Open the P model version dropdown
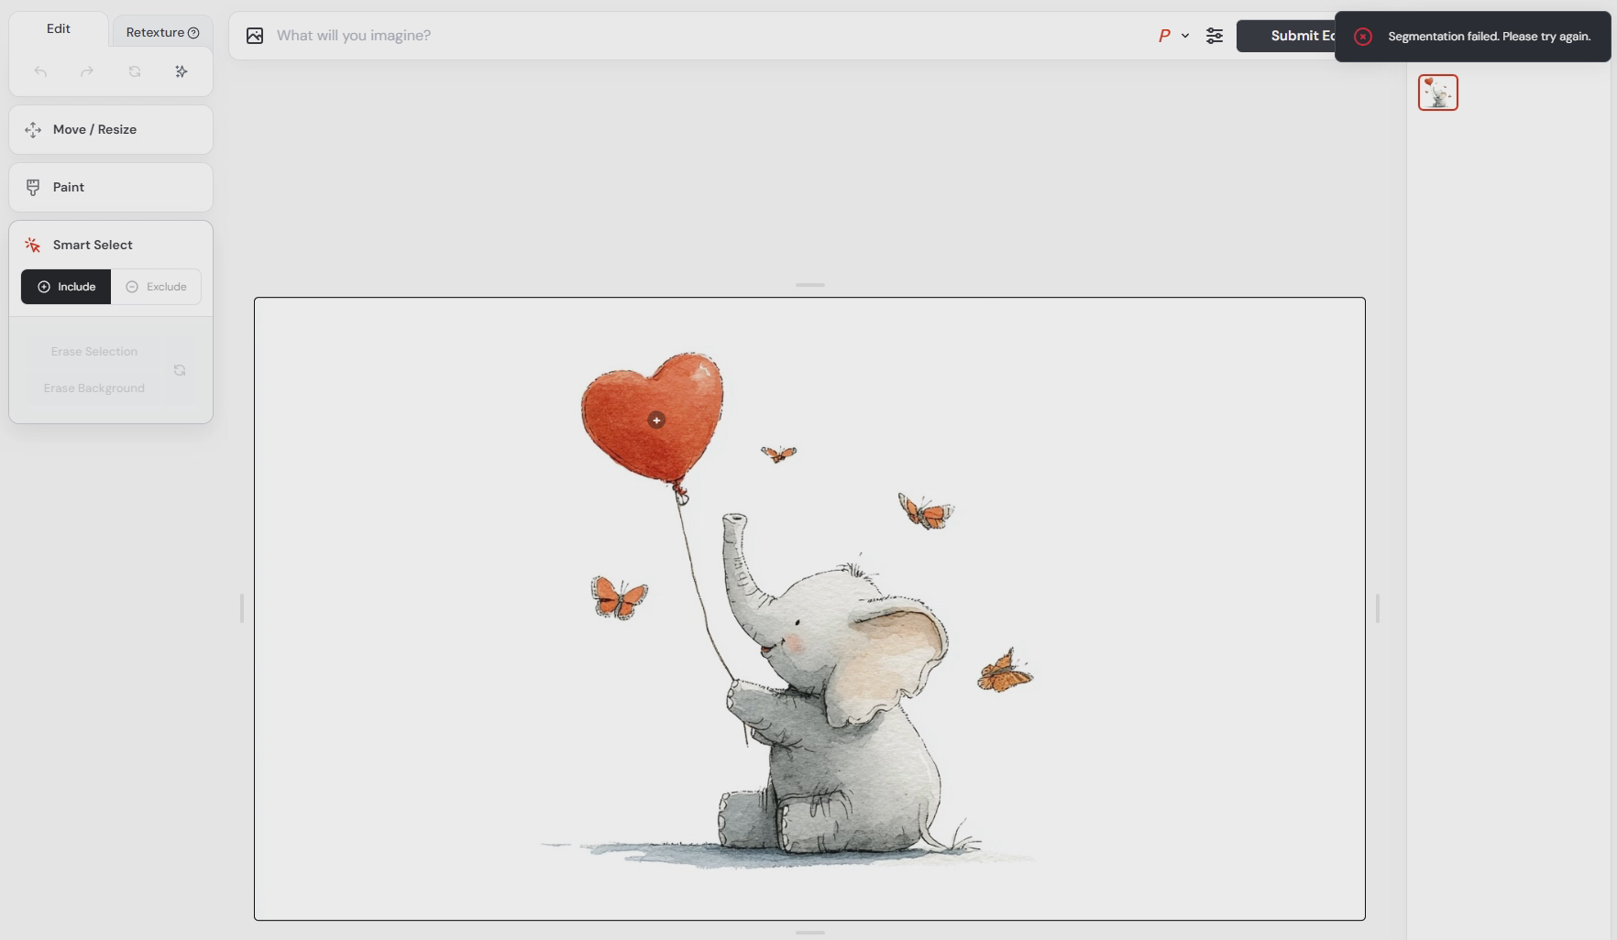The height and width of the screenshot is (940, 1617). (1172, 36)
